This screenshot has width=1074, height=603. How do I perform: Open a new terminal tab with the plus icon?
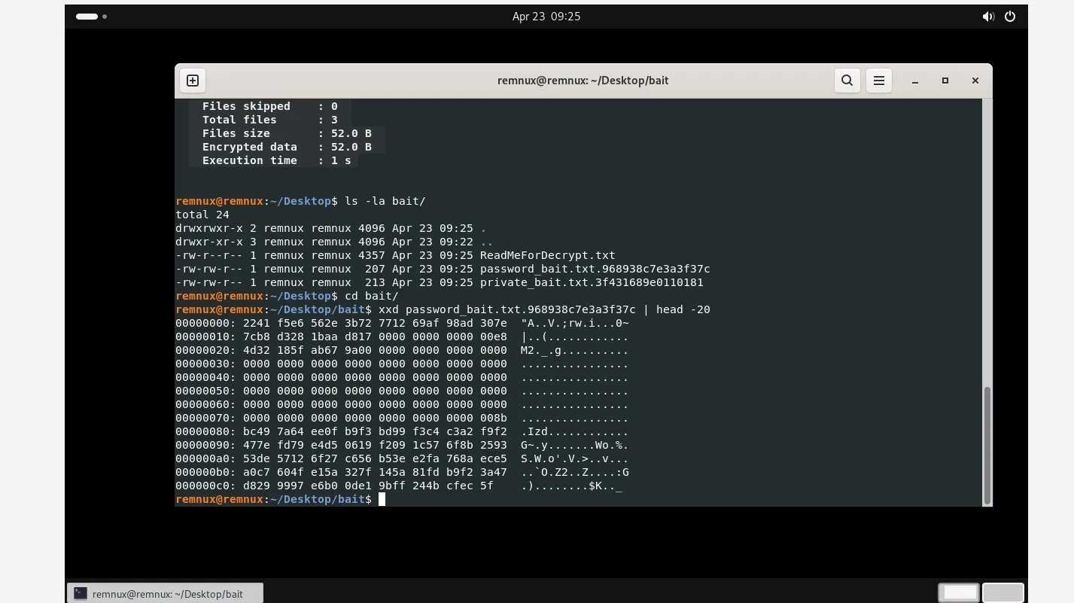[193, 81]
